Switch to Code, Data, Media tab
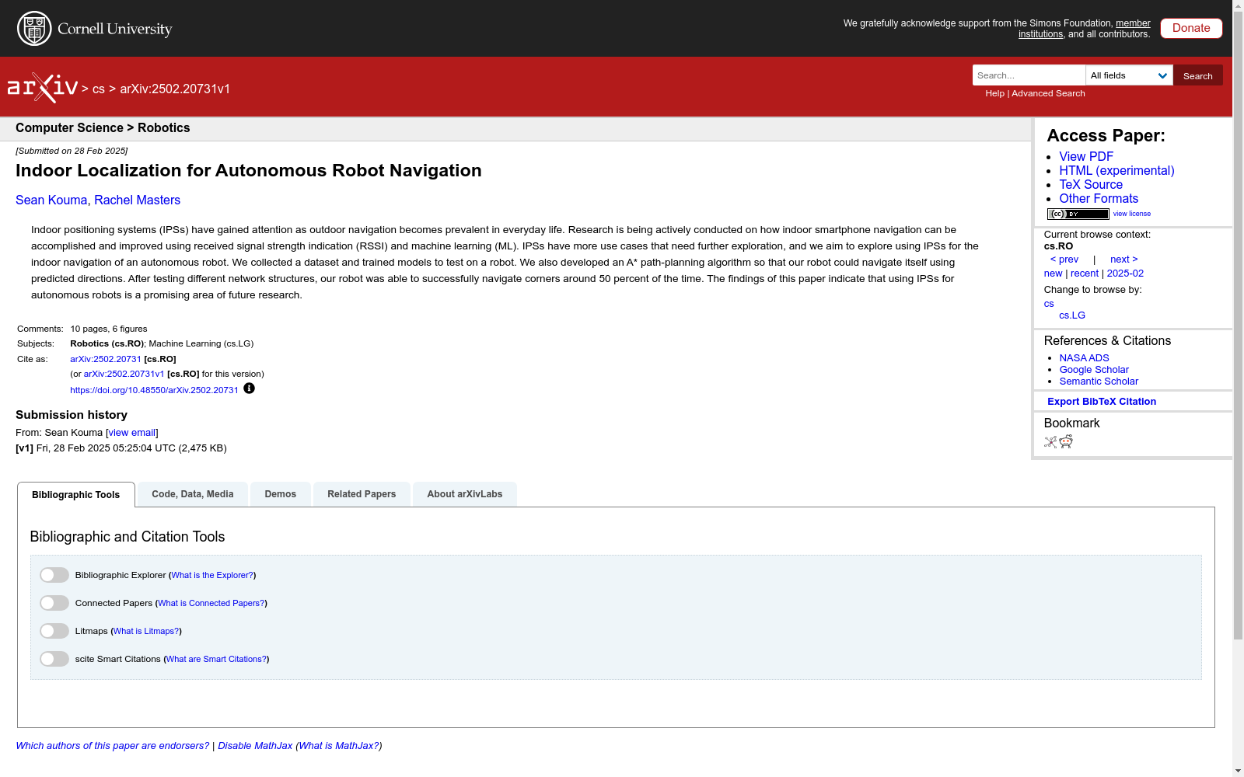 pyautogui.click(x=193, y=494)
